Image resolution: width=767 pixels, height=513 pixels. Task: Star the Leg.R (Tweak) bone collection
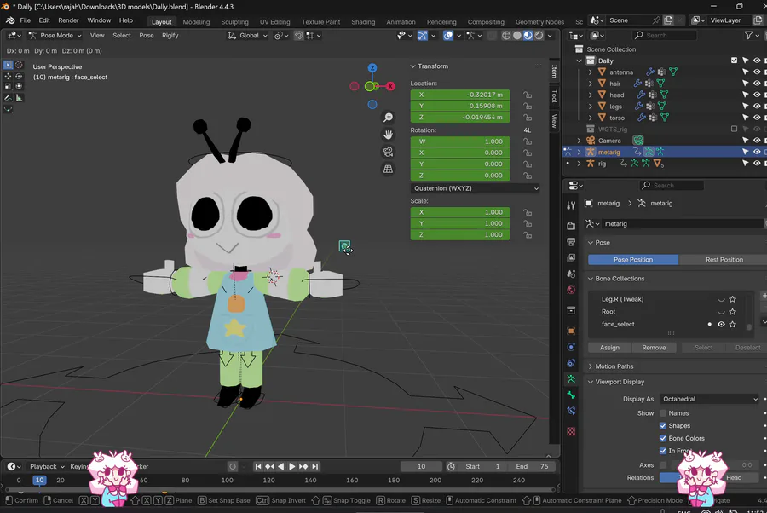pos(732,299)
